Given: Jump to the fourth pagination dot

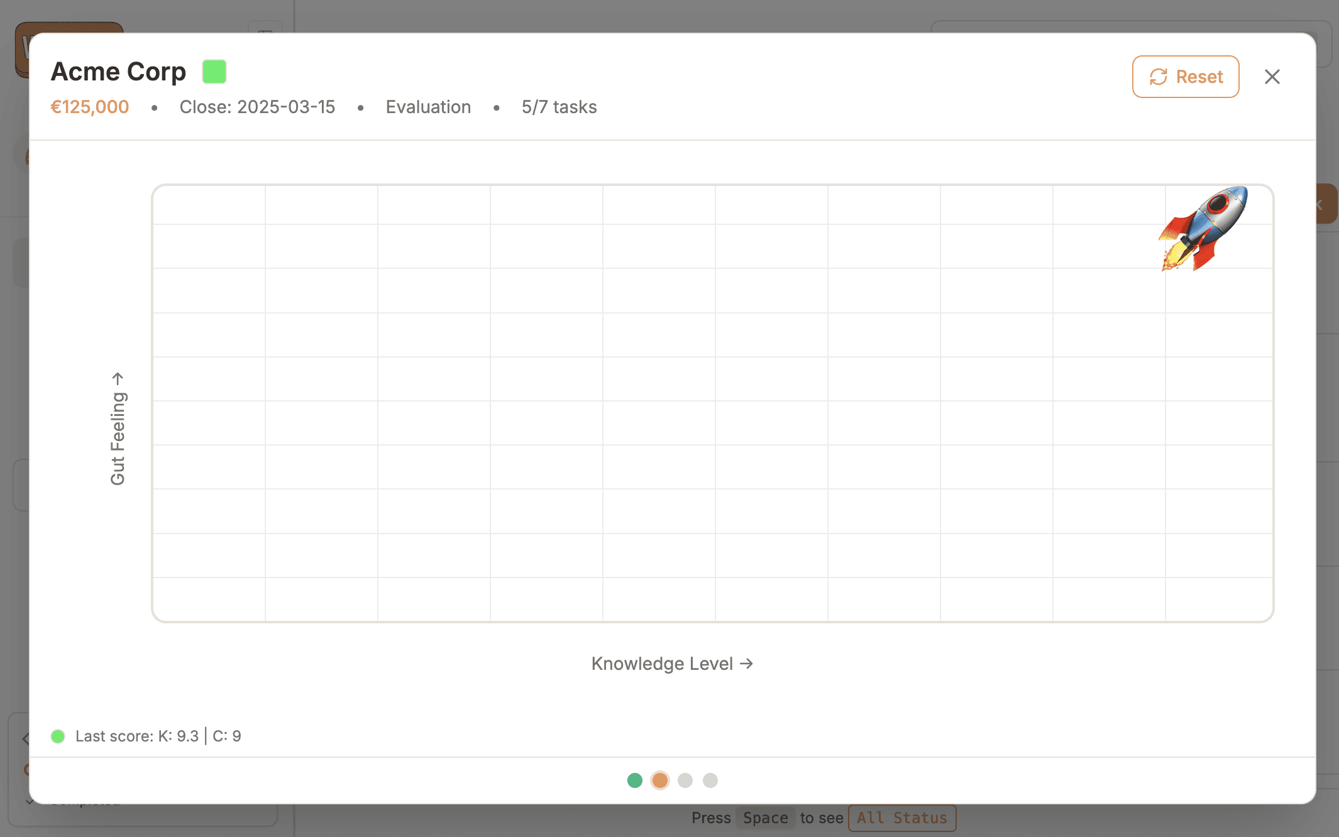Looking at the screenshot, I should click(710, 780).
